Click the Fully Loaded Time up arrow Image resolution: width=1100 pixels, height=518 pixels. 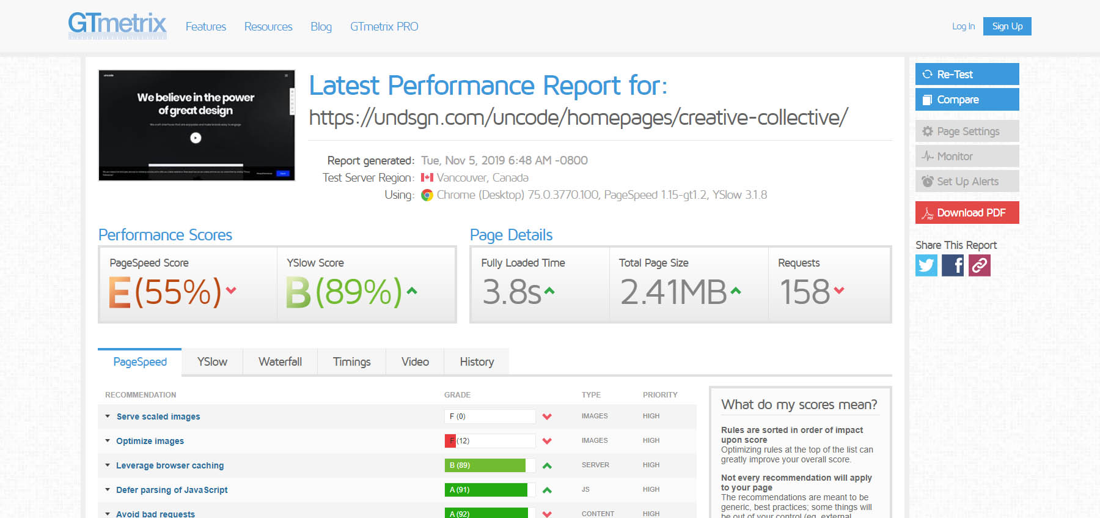point(549,291)
